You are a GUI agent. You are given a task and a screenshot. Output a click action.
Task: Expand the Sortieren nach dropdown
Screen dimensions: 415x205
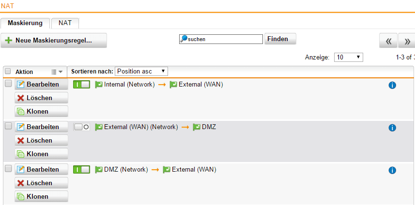[x=141, y=71]
